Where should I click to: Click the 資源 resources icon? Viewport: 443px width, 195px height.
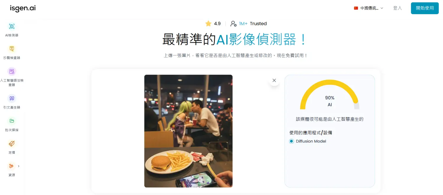point(12,166)
